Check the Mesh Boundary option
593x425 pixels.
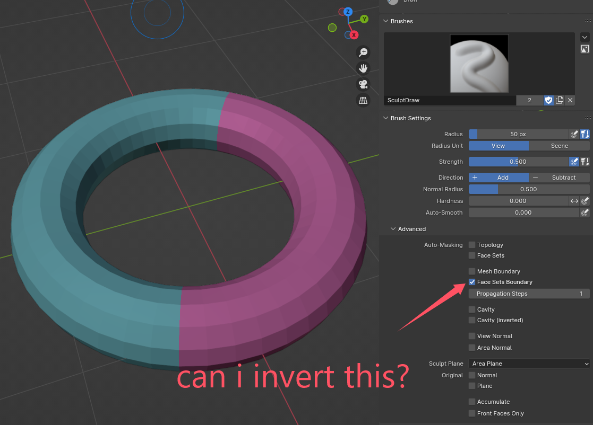point(472,271)
